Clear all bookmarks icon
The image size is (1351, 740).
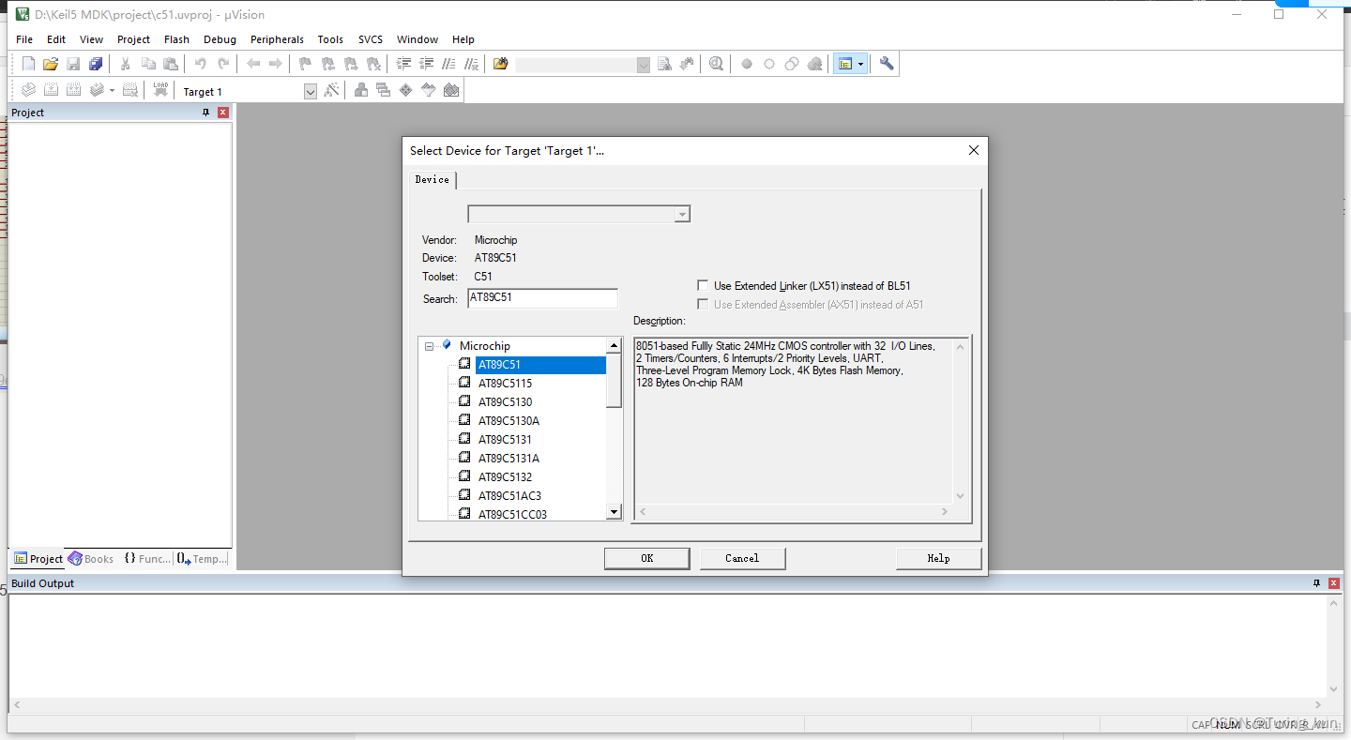pyautogui.click(x=373, y=64)
